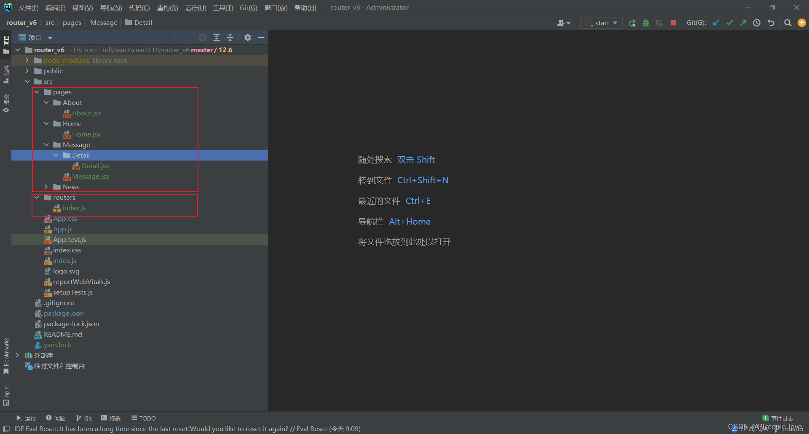Click the 临时文件和控制台 node
This screenshot has width=809, height=434.
pyautogui.click(x=59, y=366)
